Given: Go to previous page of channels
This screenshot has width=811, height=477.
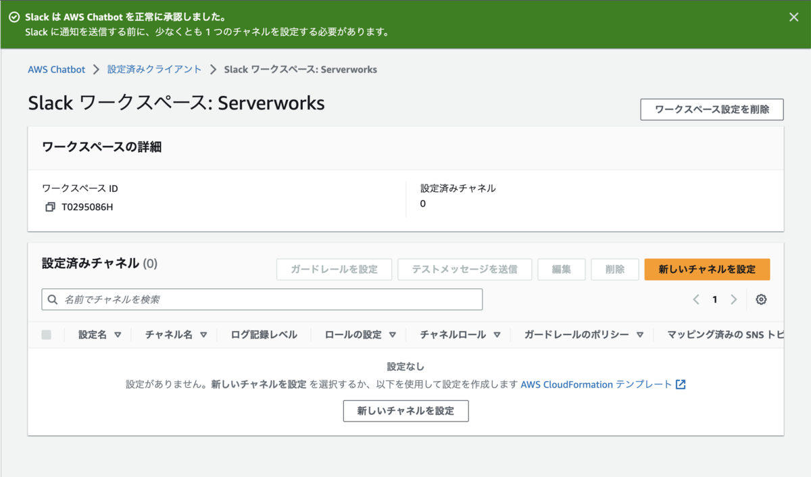Looking at the screenshot, I should 696,299.
